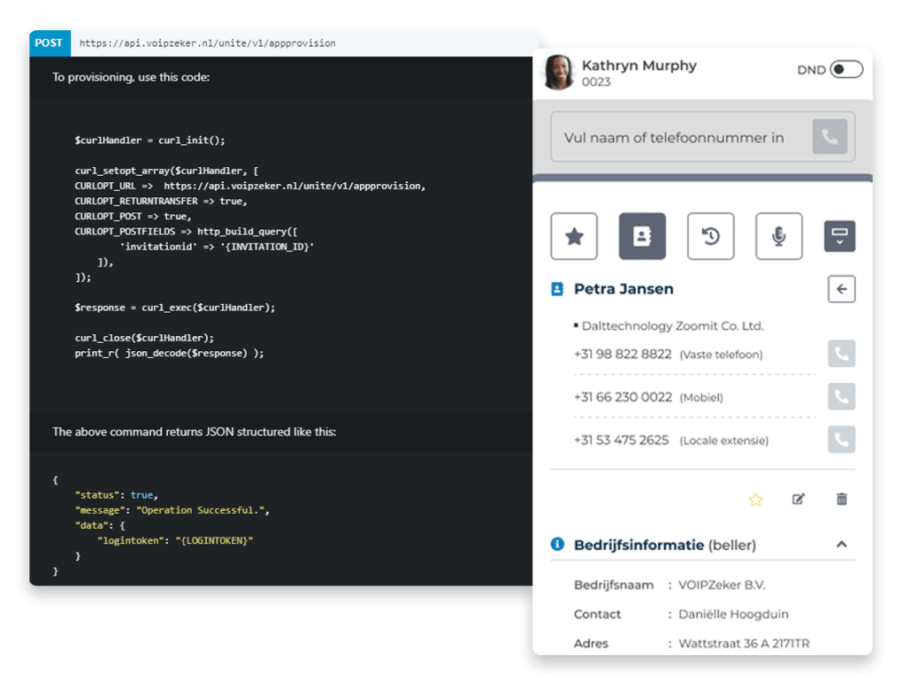910x679 pixels.
Task: Collapse the Bedrijfsinformatie section
Action: (x=841, y=545)
